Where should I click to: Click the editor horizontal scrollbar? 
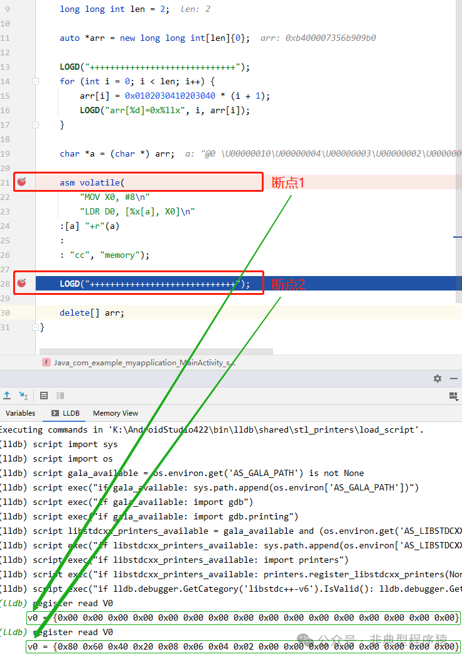[156, 351]
